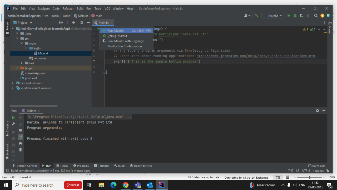Open the JetBrains running-applications help link

tap(257, 56)
